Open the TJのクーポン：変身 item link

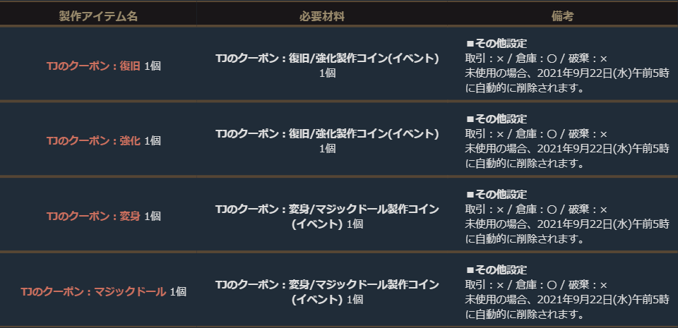click(x=93, y=216)
